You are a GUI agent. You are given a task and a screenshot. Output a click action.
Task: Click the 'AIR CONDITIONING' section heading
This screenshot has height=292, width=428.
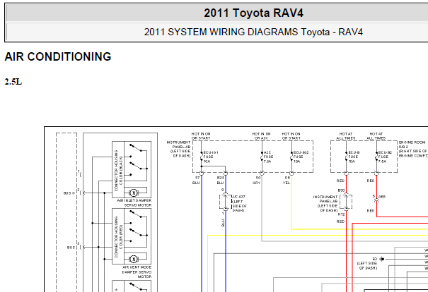point(58,56)
